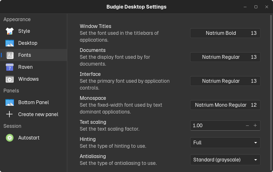
Task: Open the Interface font chooser
Action: point(225,81)
